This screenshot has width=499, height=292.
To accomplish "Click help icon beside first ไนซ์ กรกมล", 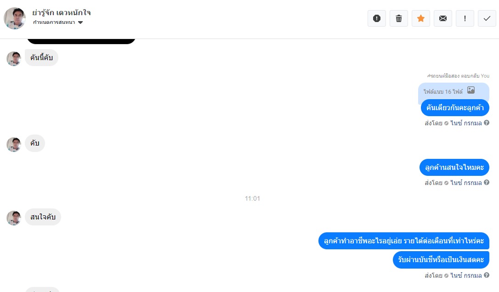I will 487,123.
